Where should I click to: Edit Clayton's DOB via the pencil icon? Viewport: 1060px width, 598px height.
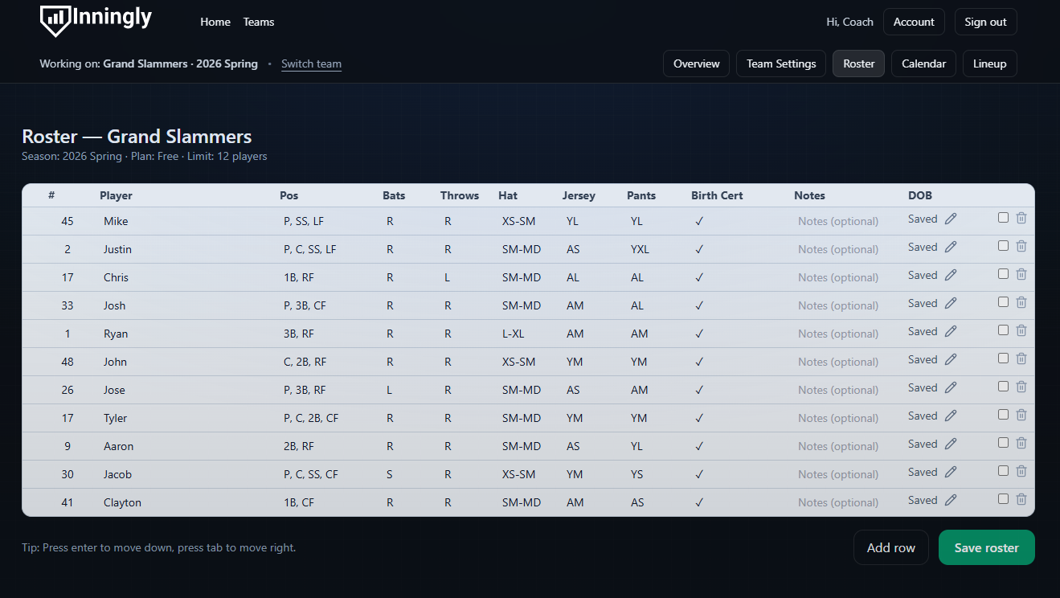tap(951, 499)
